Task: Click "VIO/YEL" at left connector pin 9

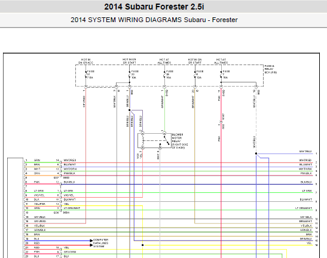Action: pyautogui.click(x=39, y=195)
